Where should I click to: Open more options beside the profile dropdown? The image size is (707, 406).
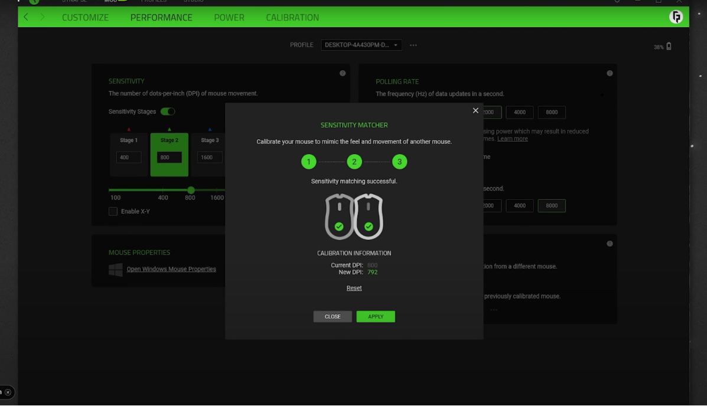tap(413, 44)
